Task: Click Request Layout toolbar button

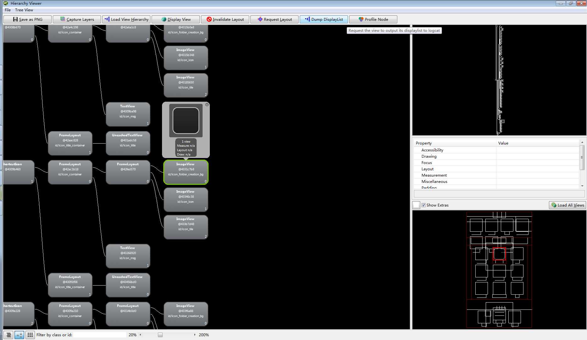Action: pyautogui.click(x=274, y=20)
